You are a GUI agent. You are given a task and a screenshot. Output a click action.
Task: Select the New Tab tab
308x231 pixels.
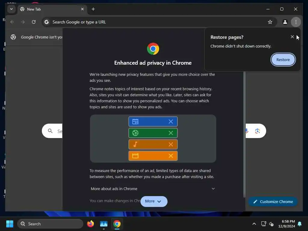tap(52, 9)
